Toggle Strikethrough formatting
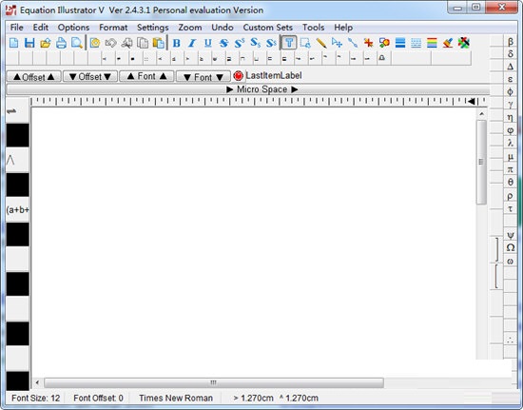The height and width of the screenshot is (410, 523). (x=223, y=43)
